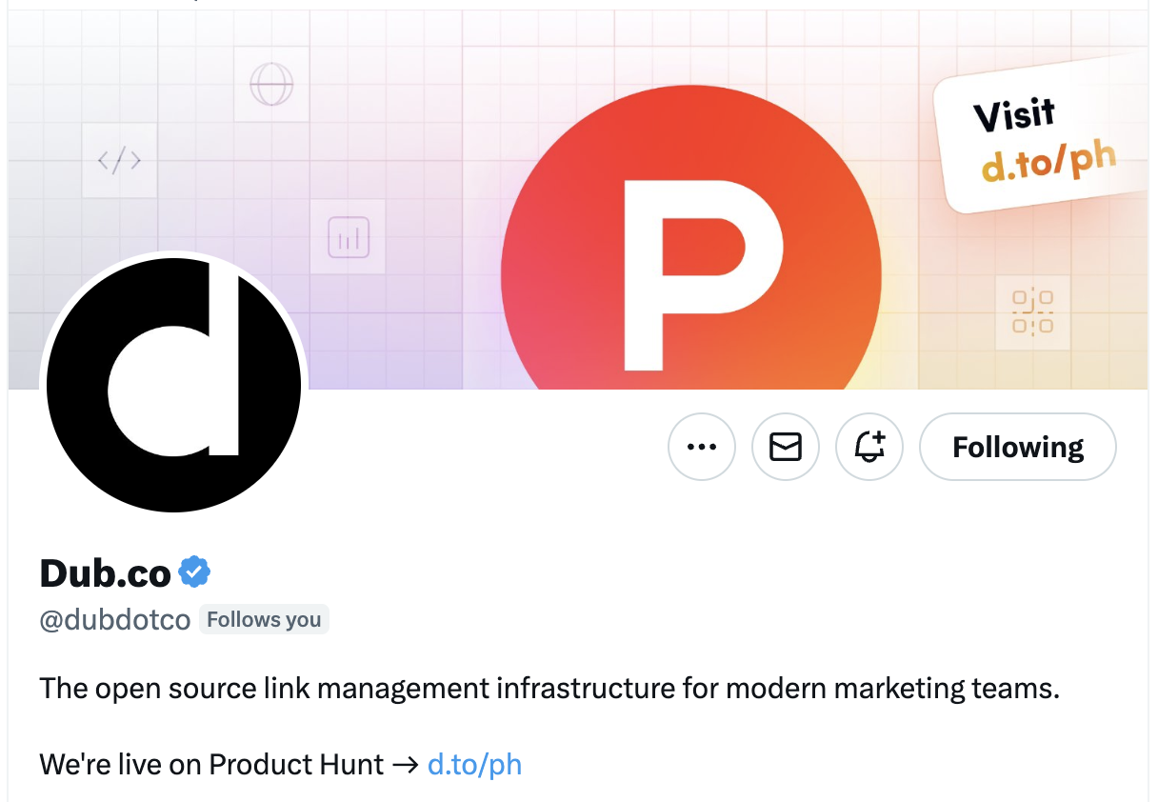Viewport: 1158px width, 802px height.
Task: Click the @dubdotco handle
Action: [x=115, y=620]
